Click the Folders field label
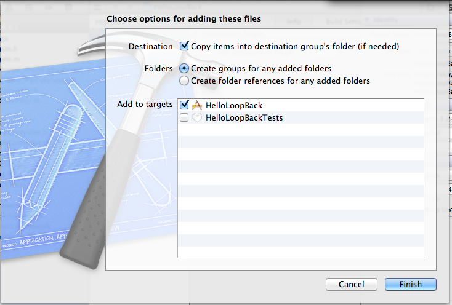 click(158, 69)
